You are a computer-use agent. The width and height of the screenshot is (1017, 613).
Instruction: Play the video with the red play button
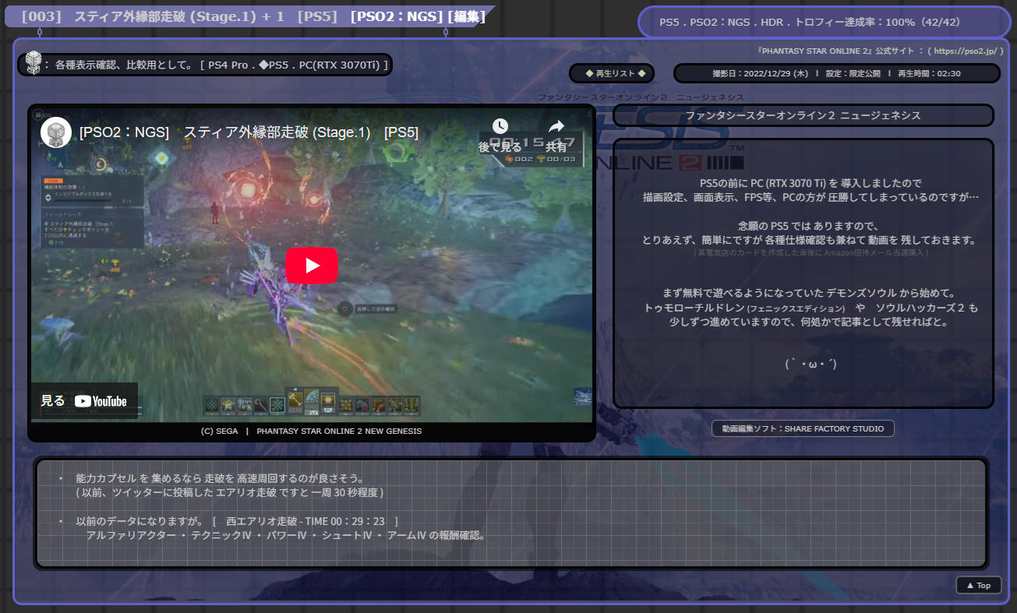click(312, 265)
